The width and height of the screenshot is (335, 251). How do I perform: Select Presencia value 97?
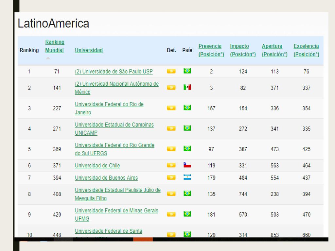click(211, 149)
